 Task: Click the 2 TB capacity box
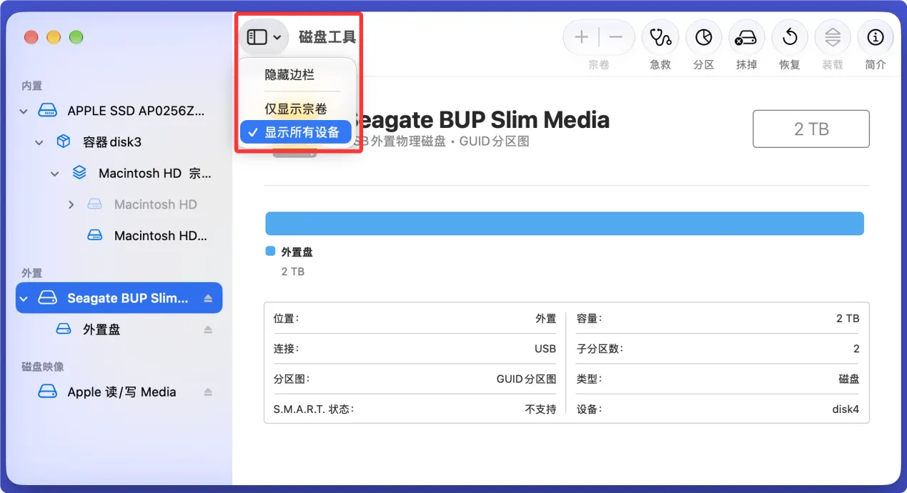pyautogui.click(x=811, y=129)
